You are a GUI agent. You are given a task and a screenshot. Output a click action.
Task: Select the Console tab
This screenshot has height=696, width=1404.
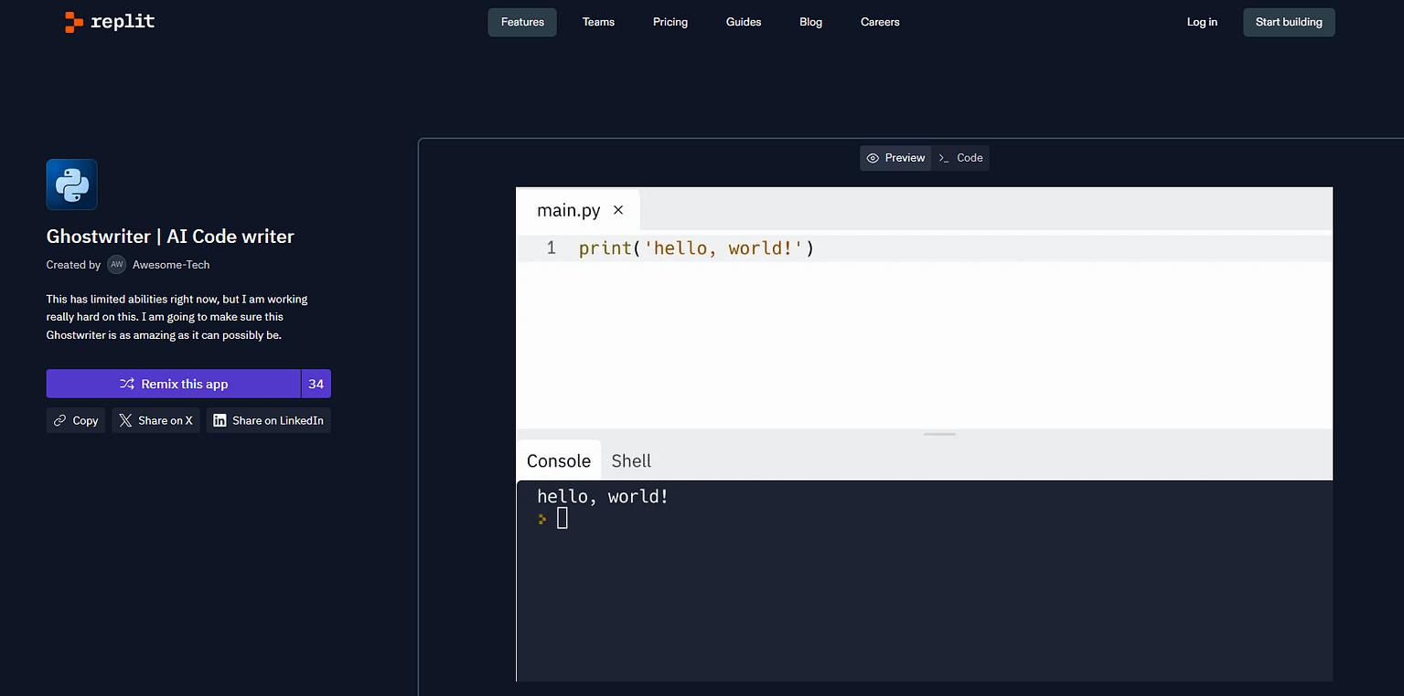click(558, 460)
